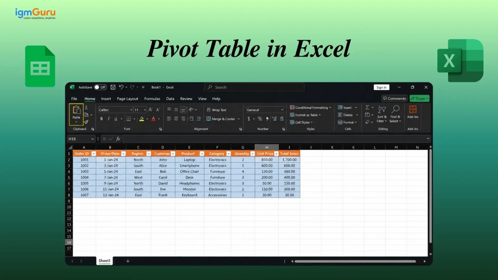
Task: Click the Clear eraser icon
Action: click(367, 122)
